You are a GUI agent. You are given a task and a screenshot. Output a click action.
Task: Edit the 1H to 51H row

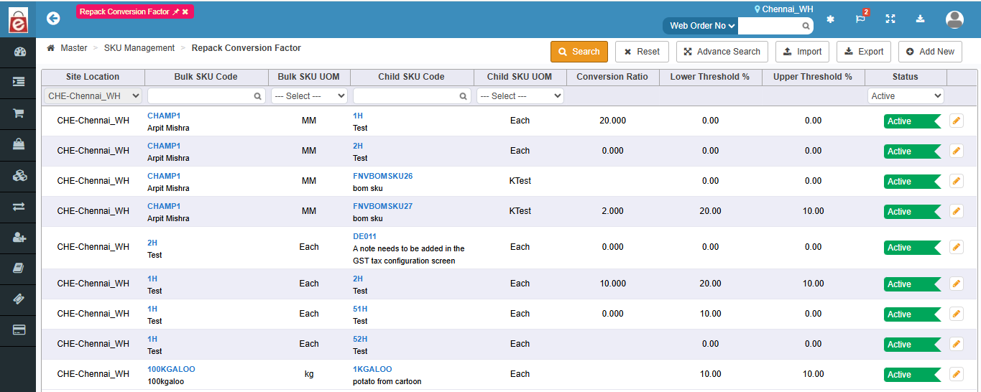[x=956, y=314]
